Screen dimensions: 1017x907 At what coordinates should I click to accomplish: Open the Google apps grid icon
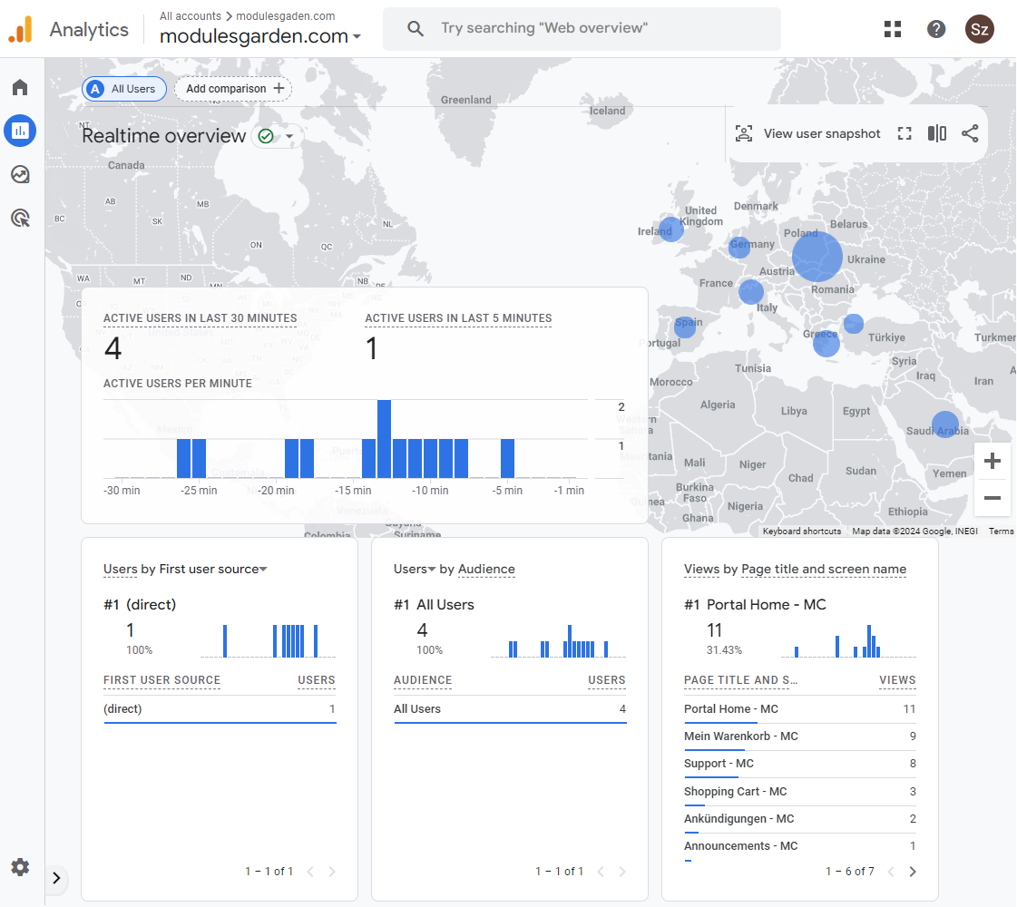pos(893,29)
